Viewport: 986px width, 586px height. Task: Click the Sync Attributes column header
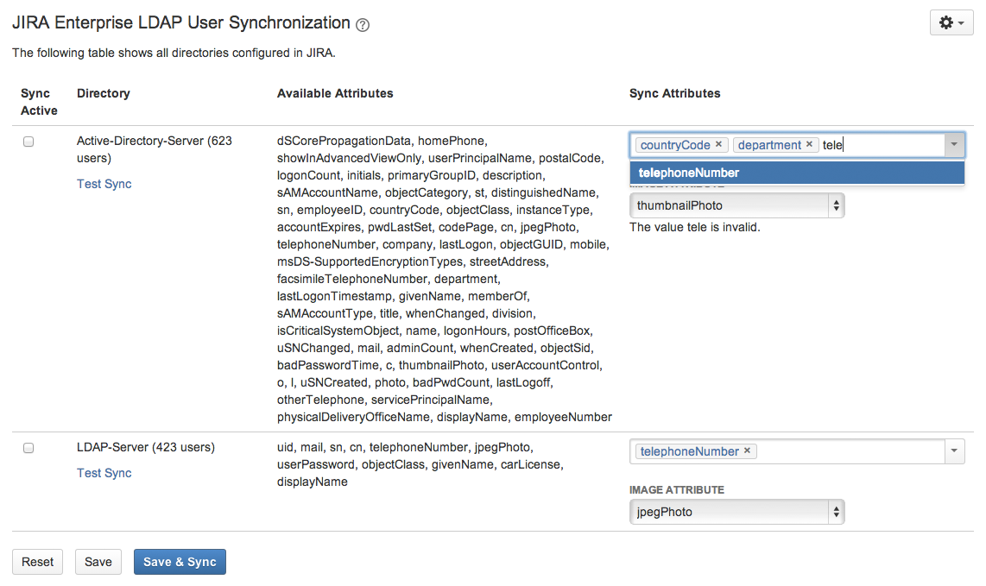click(674, 93)
